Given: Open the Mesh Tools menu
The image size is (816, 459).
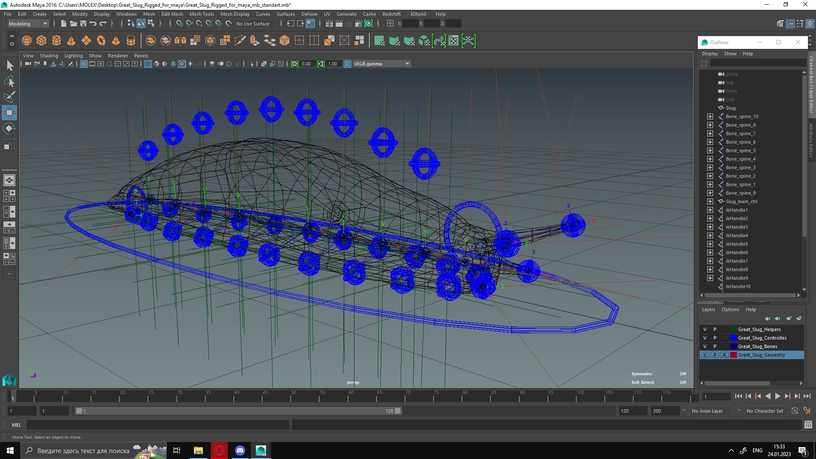Looking at the screenshot, I should [201, 14].
